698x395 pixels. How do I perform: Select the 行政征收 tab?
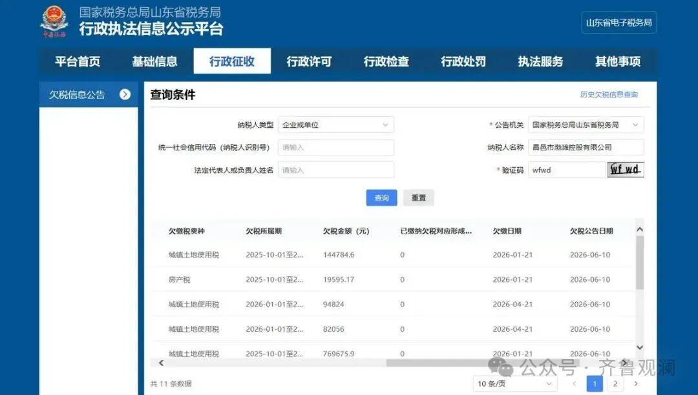[x=232, y=61]
